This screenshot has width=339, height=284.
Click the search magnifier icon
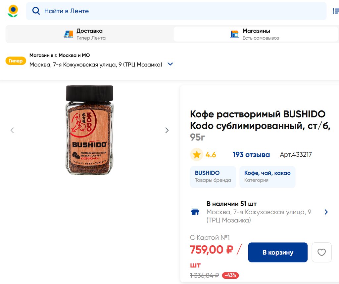click(x=36, y=11)
